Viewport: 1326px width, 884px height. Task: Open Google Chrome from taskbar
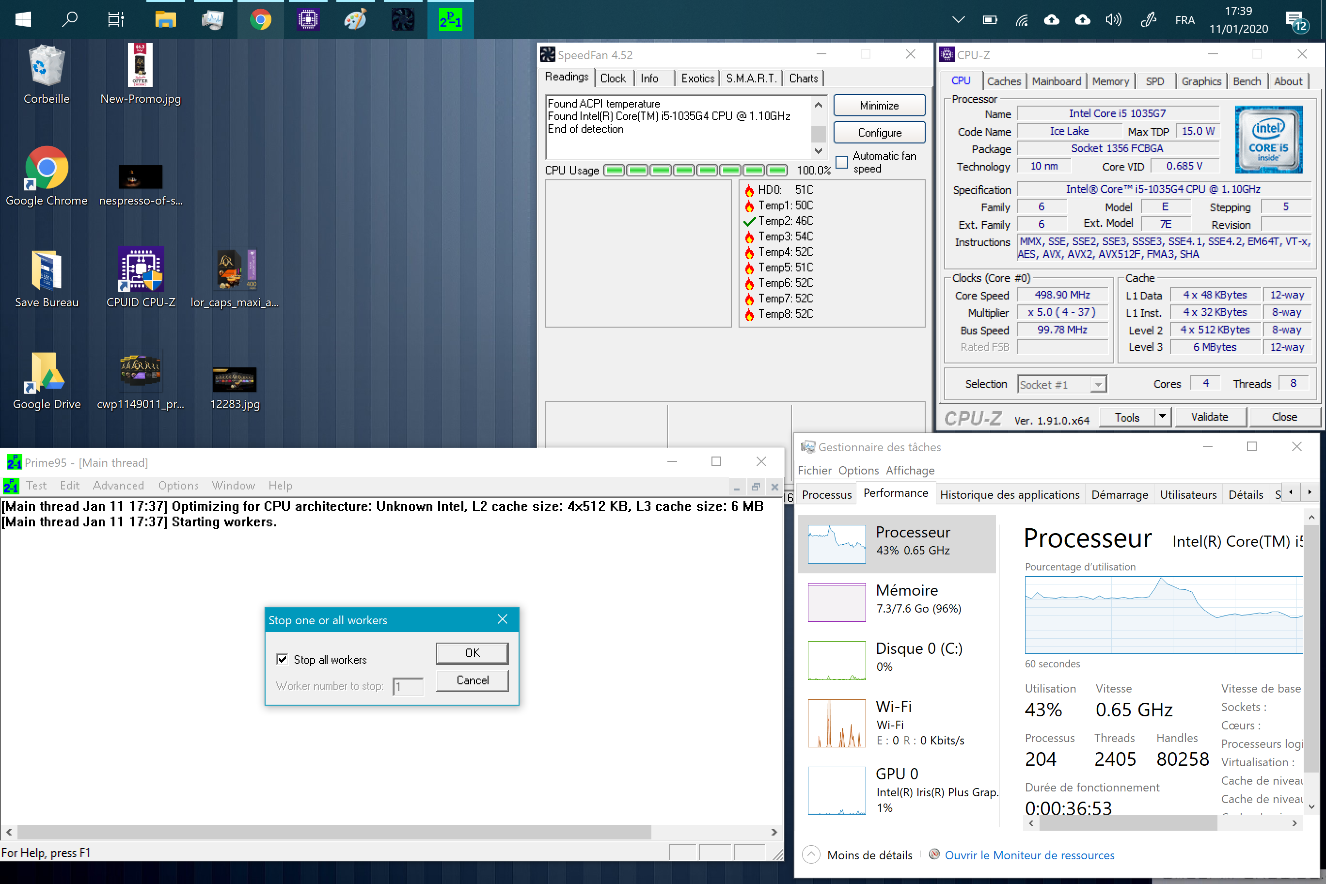[260, 20]
